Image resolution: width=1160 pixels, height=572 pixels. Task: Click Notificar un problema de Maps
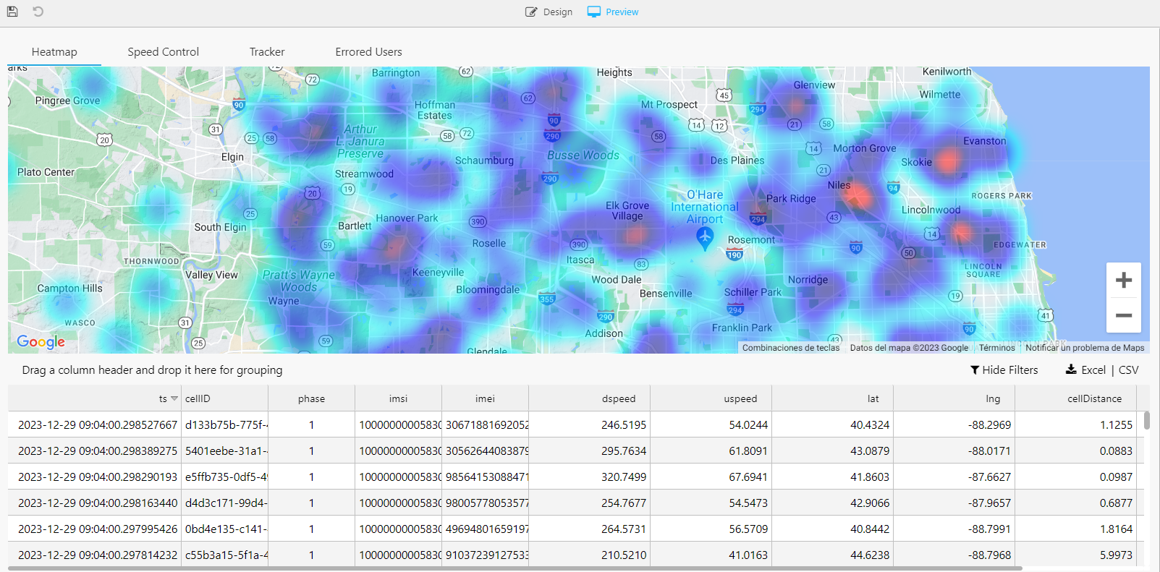[x=1085, y=348]
